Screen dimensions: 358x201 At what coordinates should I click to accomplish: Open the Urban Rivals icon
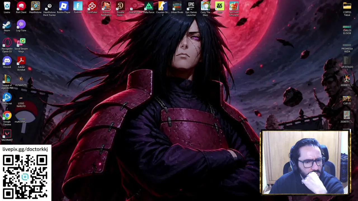point(177,6)
